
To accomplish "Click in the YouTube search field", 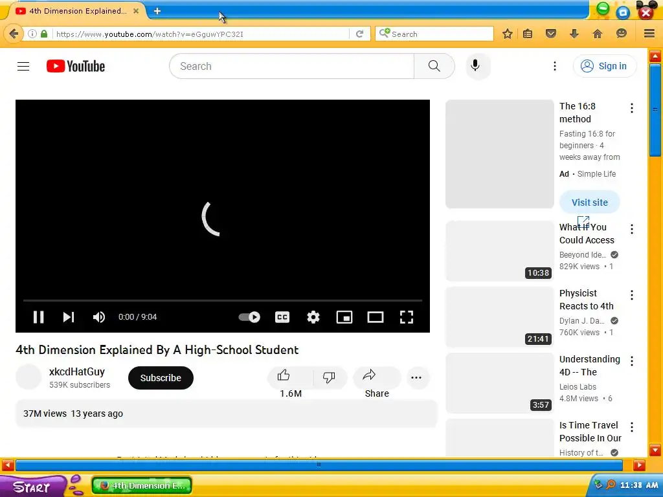I will [x=292, y=66].
